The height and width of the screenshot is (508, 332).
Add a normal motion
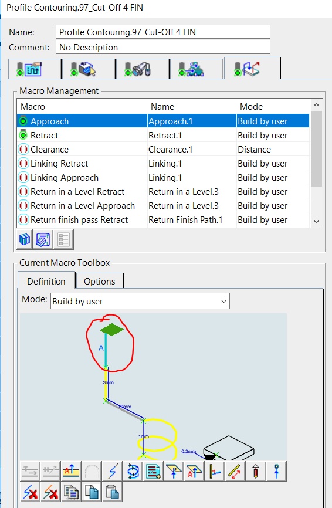pyautogui.click(x=50, y=470)
